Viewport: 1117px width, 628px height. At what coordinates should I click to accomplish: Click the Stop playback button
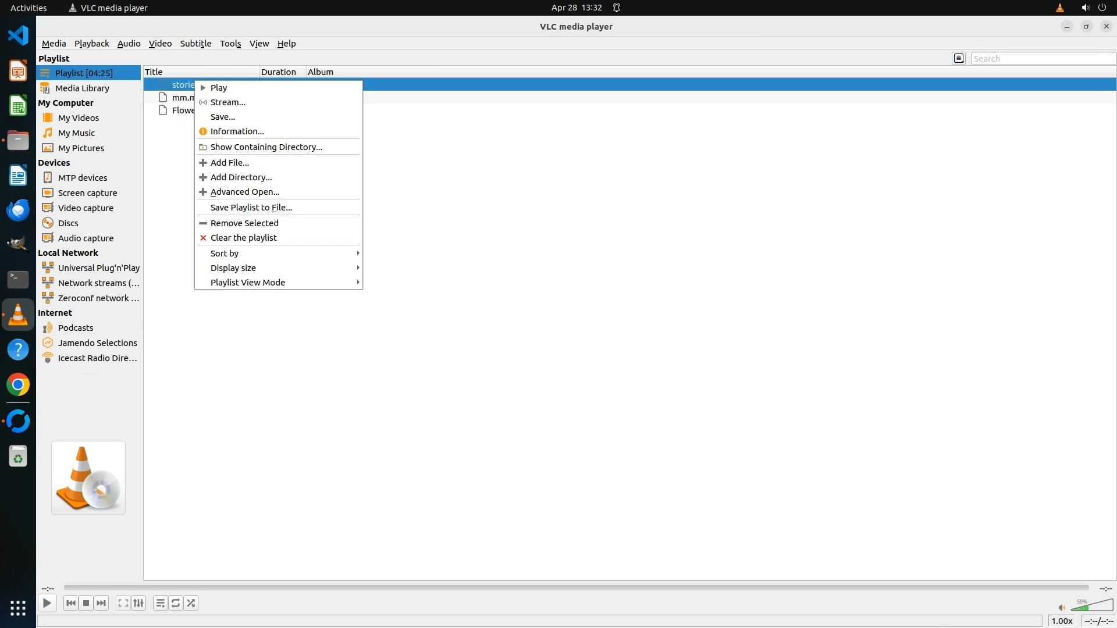click(x=86, y=603)
